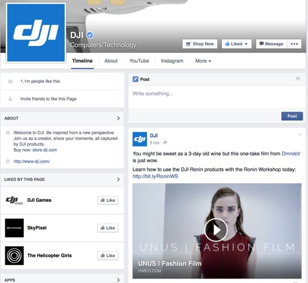Viewport: 308px width, 283px height.
Task: Click the ABOUT section header
Action: point(12,118)
